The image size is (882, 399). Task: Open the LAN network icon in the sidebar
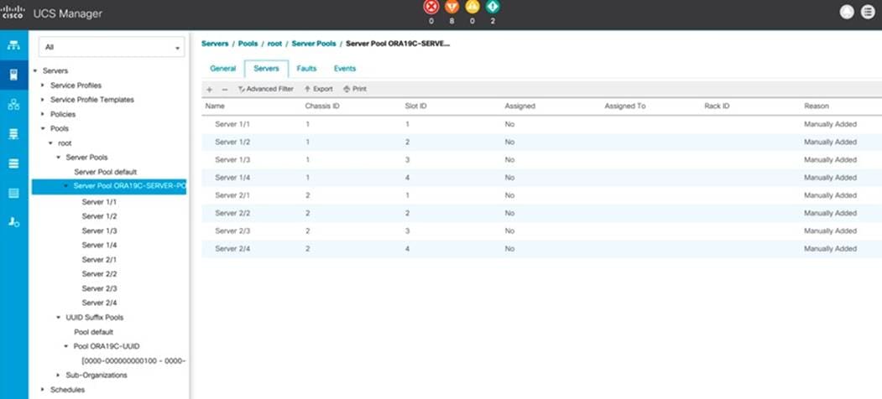pos(13,105)
